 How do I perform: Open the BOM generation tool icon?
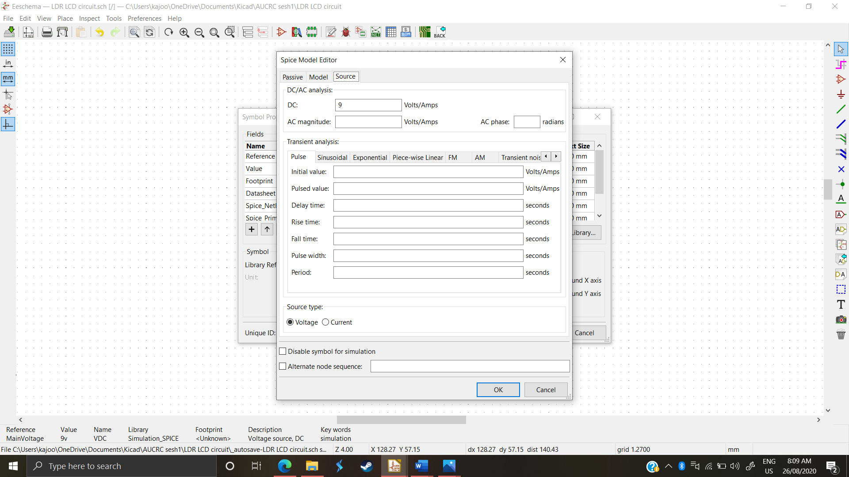(x=405, y=32)
